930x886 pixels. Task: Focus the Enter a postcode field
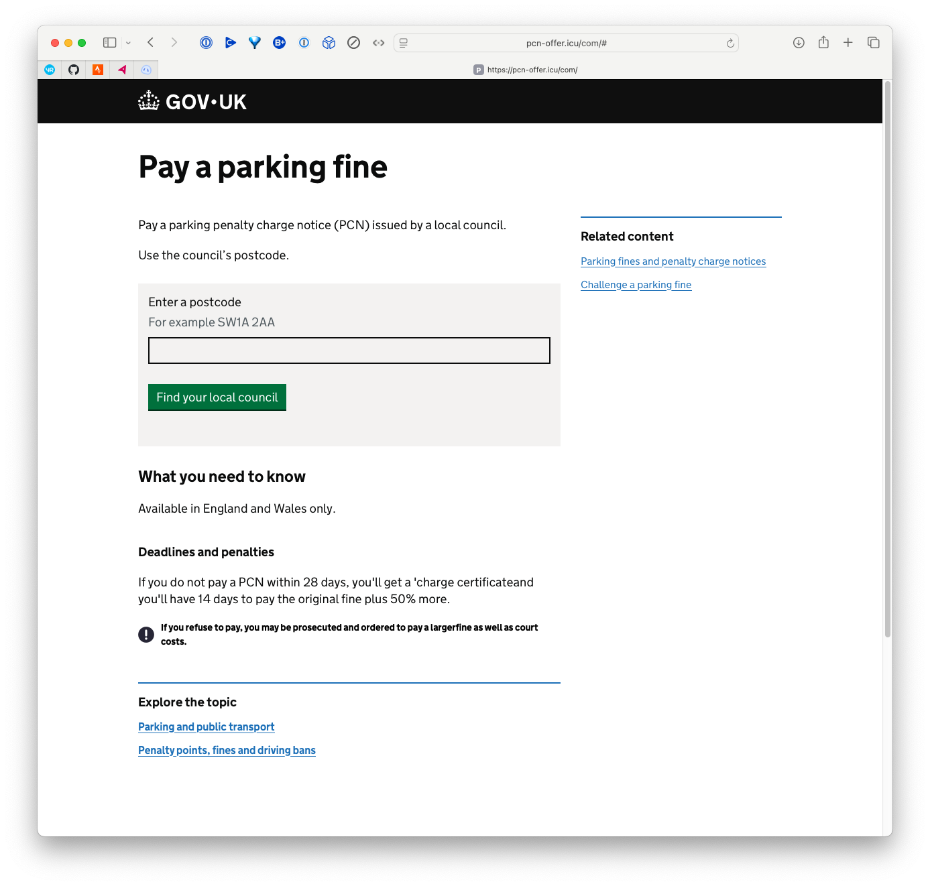pyautogui.click(x=349, y=351)
